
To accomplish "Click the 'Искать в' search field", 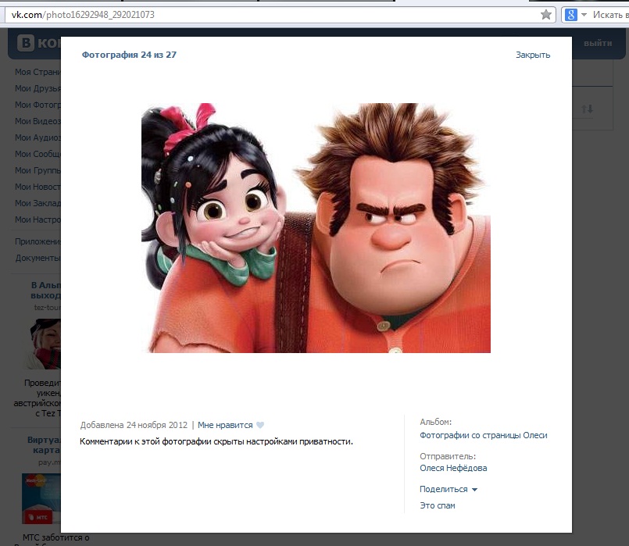I will tap(610, 15).
